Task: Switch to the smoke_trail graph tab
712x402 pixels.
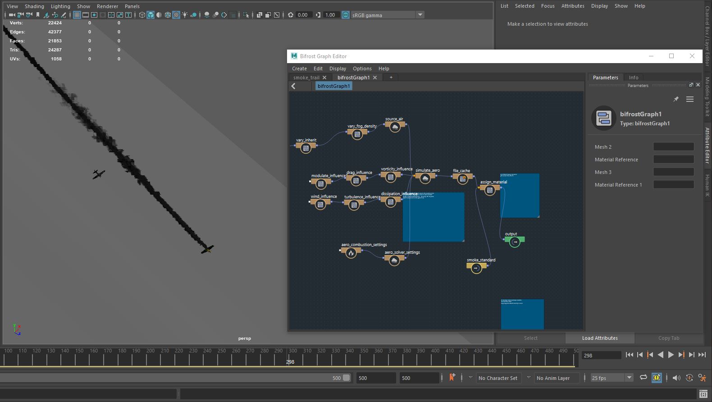Action: 306,78
